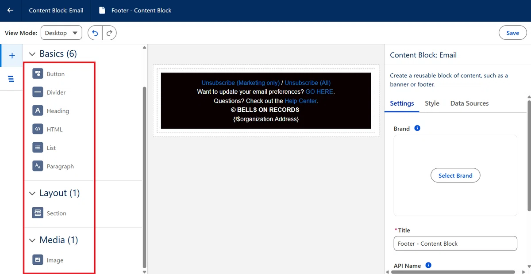531x274 pixels.
Task: Select the Heading component icon
Action: click(x=38, y=111)
